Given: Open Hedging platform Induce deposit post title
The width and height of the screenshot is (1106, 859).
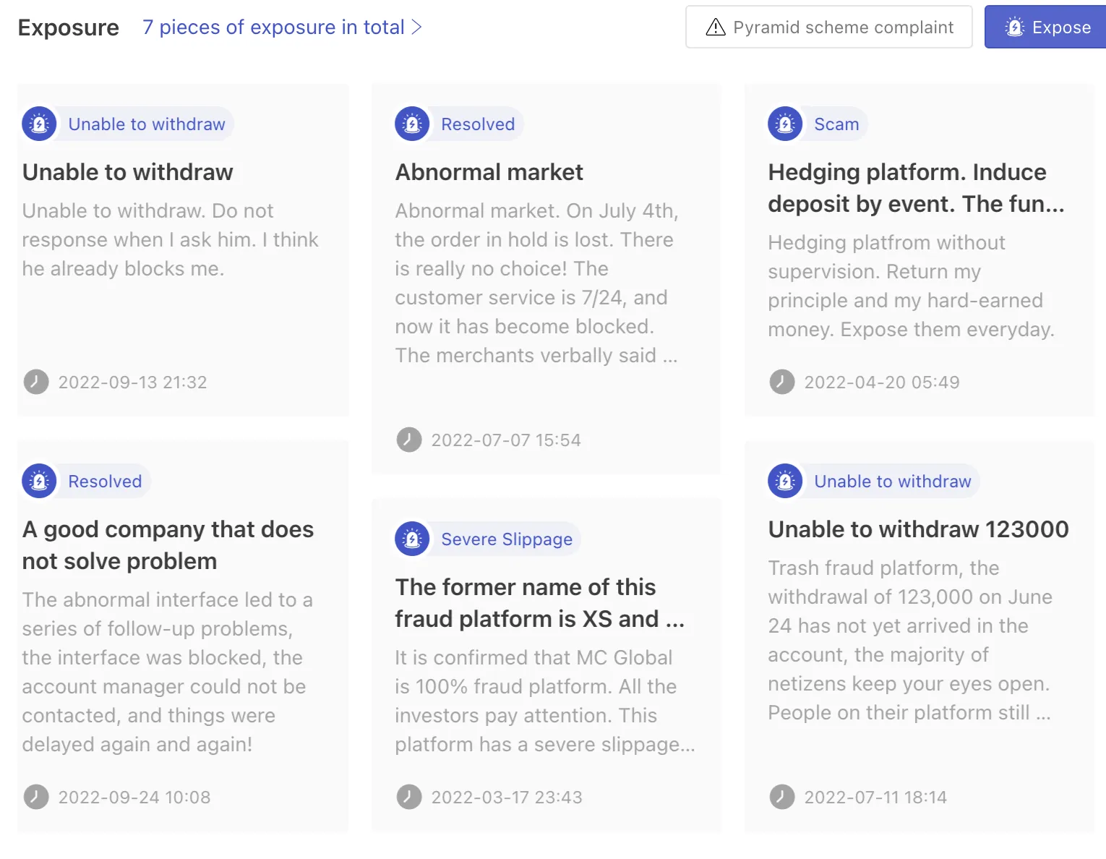Looking at the screenshot, I should (x=916, y=188).
